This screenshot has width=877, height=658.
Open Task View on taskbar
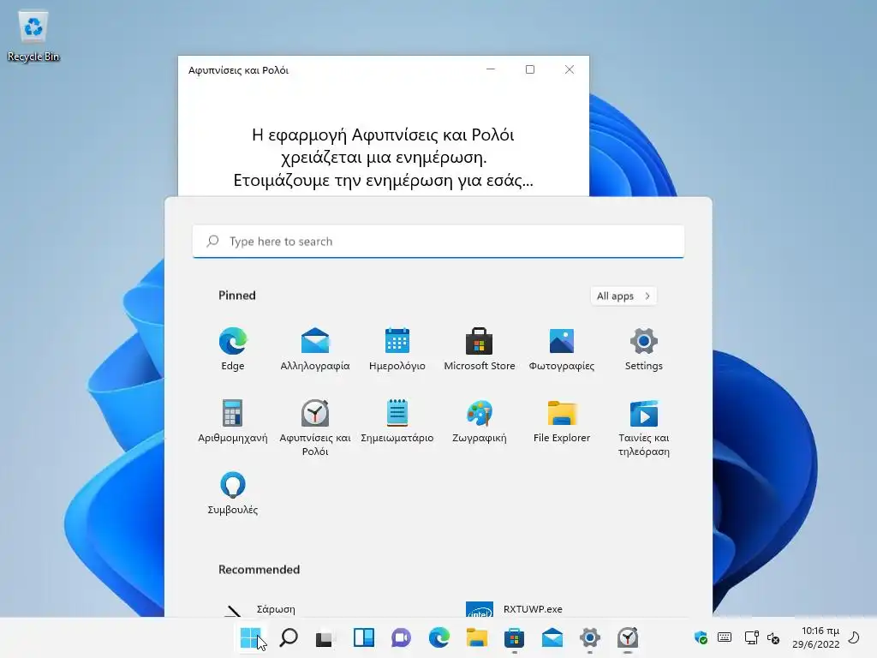[325, 637]
